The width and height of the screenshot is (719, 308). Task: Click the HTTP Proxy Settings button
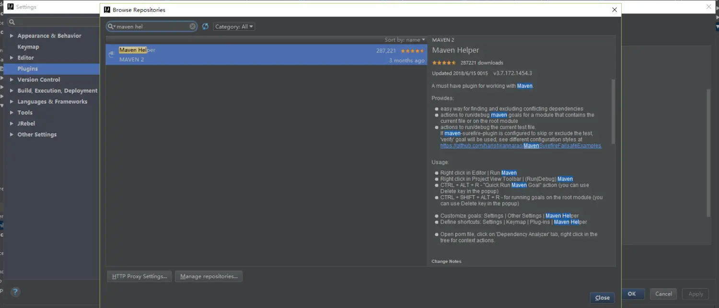(139, 276)
